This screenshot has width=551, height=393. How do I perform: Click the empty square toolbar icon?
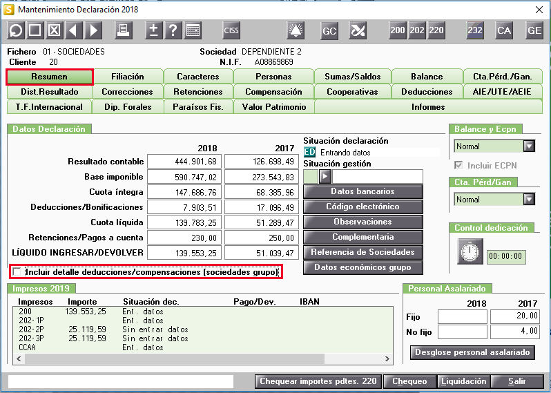(35, 30)
